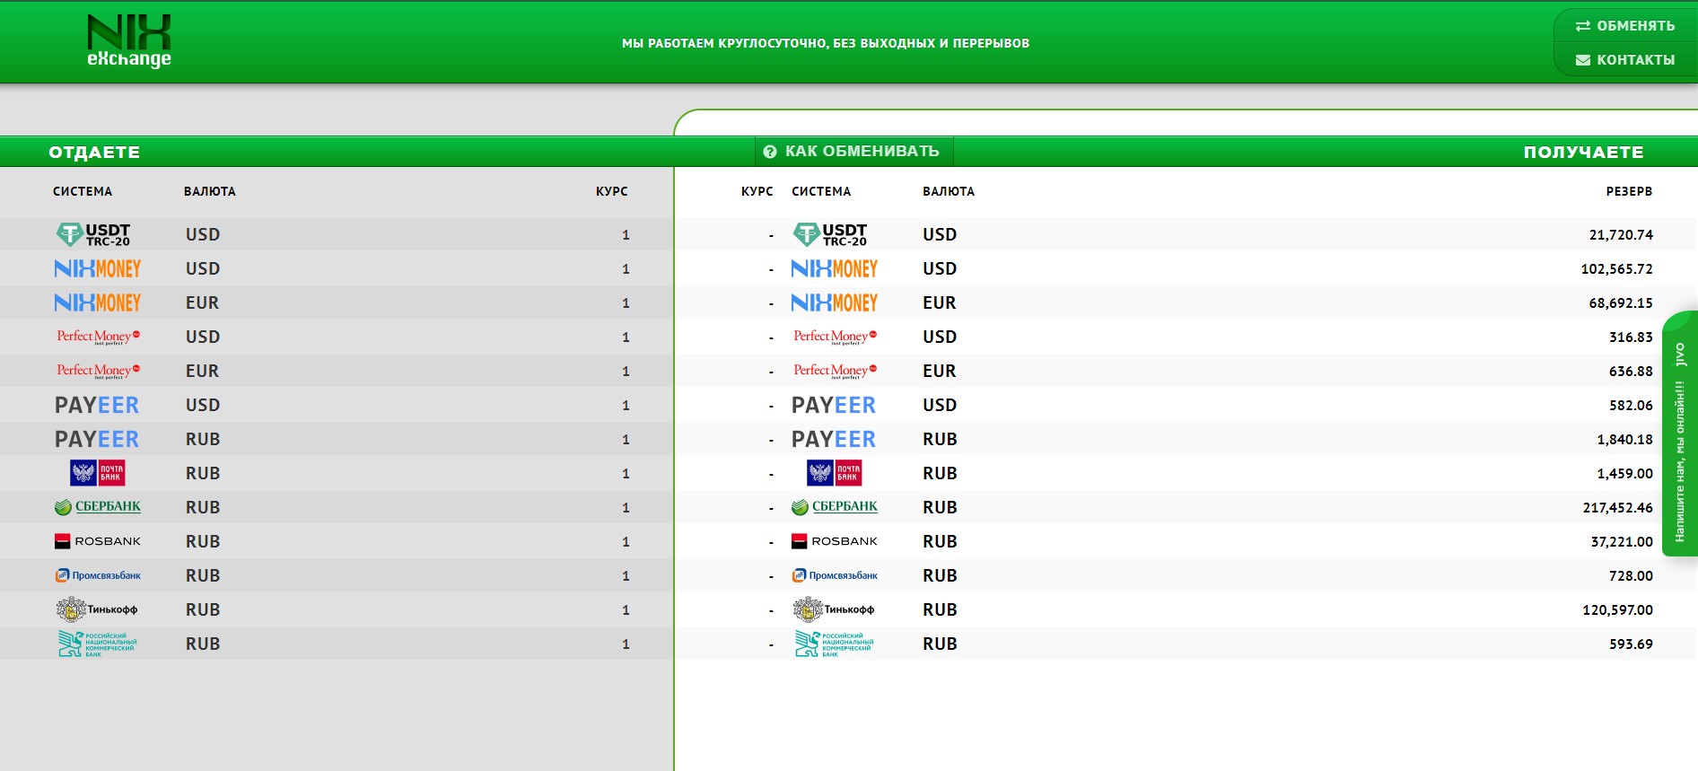The width and height of the screenshot is (1698, 771).
Task: Select Тинькофф logo in ОТДАЕТЕ list
Action: click(97, 609)
